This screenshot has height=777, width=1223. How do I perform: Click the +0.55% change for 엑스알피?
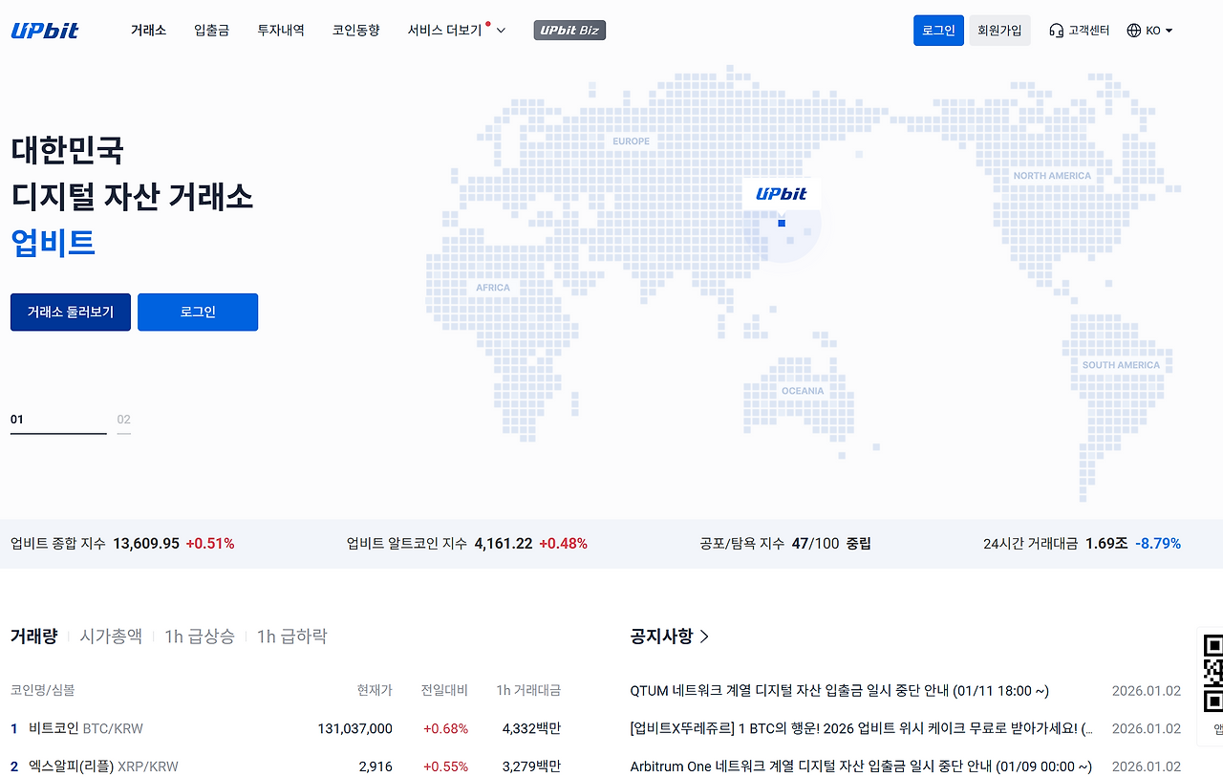[x=446, y=766]
